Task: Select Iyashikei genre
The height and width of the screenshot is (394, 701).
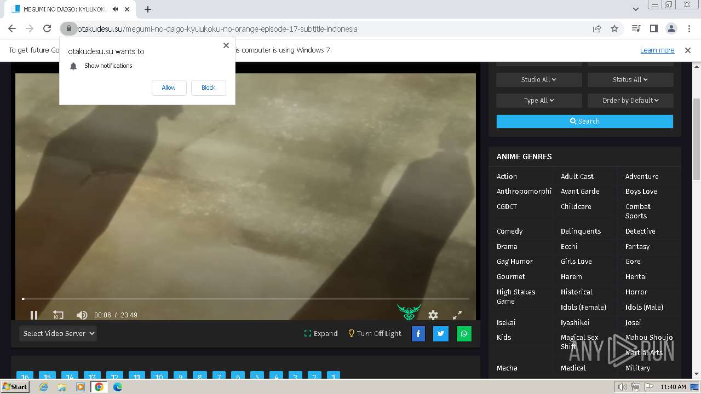Action: [575, 322]
